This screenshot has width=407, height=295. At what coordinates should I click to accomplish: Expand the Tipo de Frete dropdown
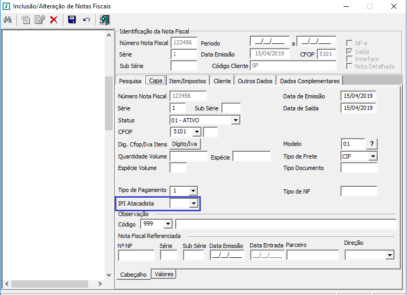pos(372,156)
